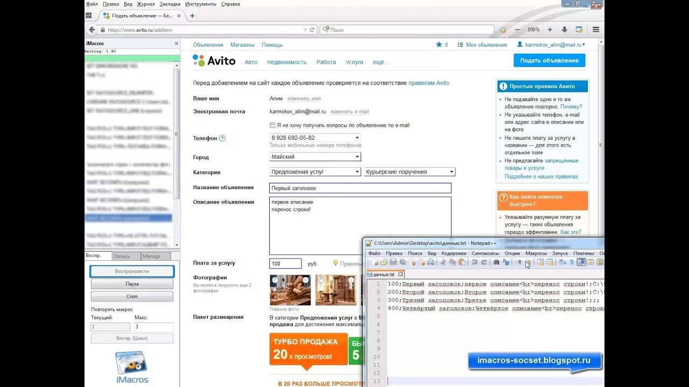The width and height of the screenshot is (689, 387).
Task: Click New file icon in Notepad++ toolbar
Action: tap(375, 262)
